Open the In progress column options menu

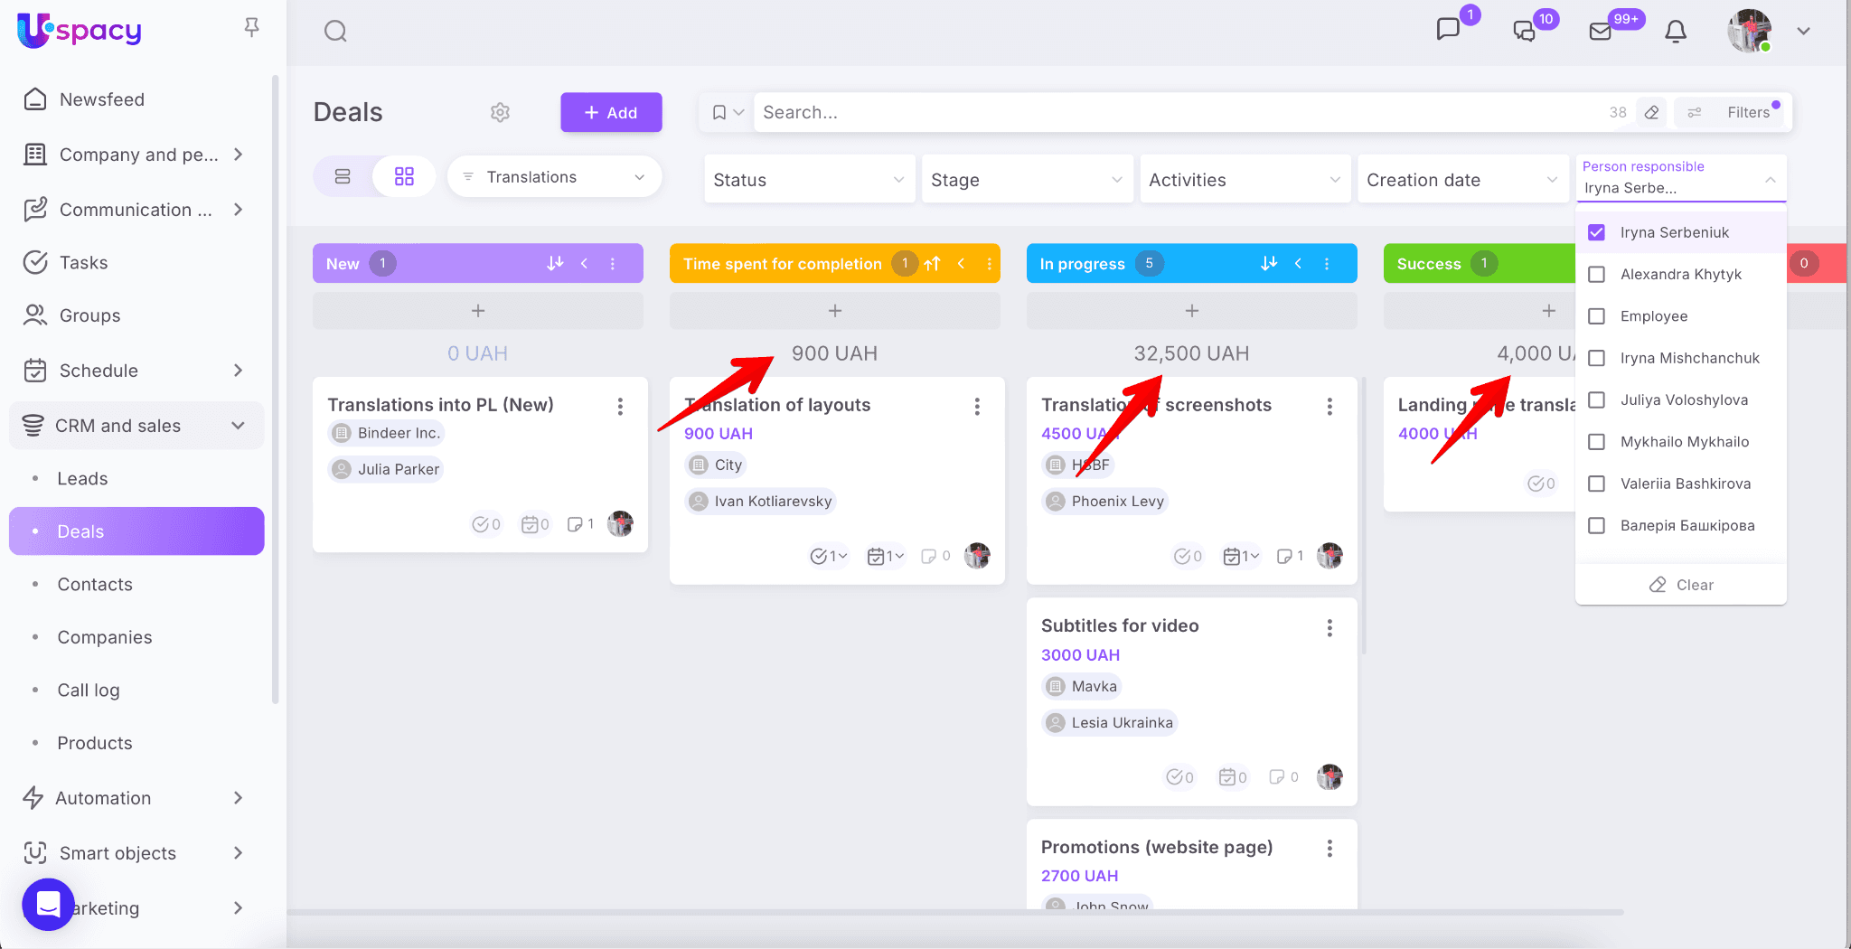pyautogui.click(x=1327, y=263)
